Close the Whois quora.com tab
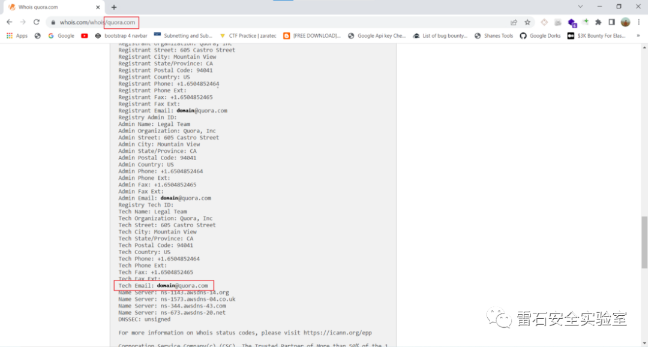This screenshot has height=347, width=648. [x=98, y=7]
